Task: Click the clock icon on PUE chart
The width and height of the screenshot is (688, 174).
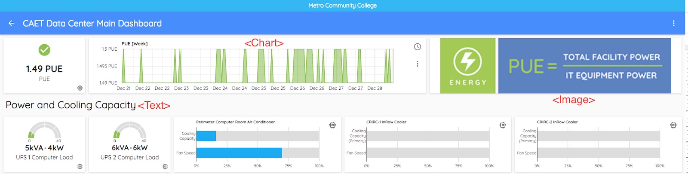Action: 417,47
